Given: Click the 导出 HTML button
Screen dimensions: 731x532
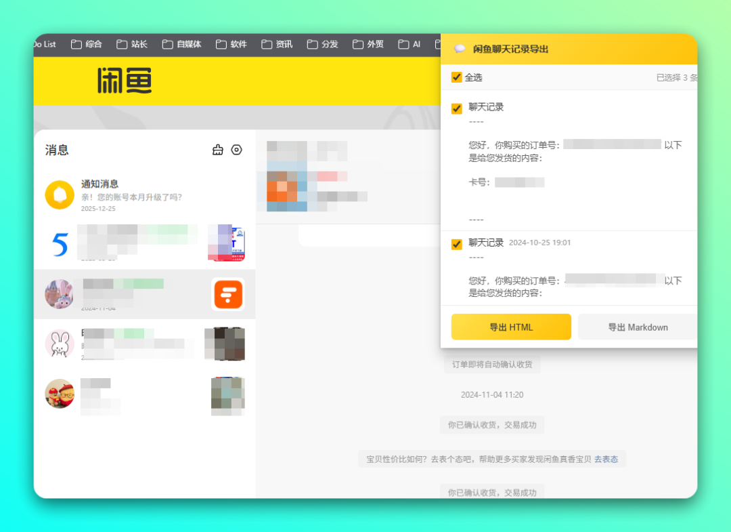Looking at the screenshot, I should [511, 327].
